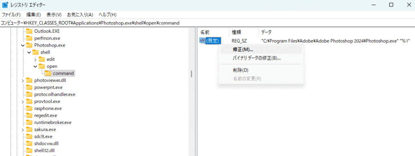Image resolution: width=415 pixels, height=156 pixels.
Task: Click the registry path address bar
Action: coord(207,23)
